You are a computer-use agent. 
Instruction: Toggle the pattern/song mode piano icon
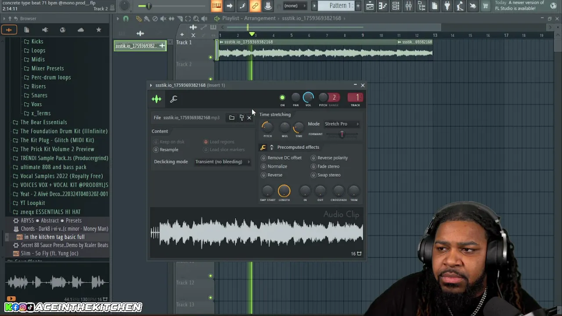(x=216, y=6)
